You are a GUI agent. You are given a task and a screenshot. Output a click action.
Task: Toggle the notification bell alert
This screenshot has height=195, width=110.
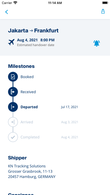pyautogui.click(x=97, y=43)
